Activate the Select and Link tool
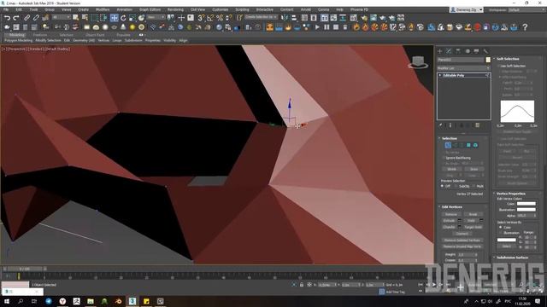 tap(26, 18)
